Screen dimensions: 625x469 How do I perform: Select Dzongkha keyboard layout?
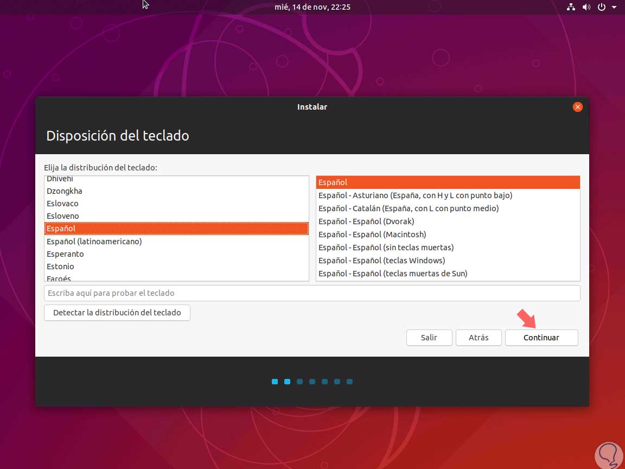(176, 191)
